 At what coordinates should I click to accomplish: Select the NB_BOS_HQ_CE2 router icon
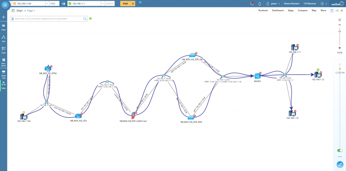78,116
